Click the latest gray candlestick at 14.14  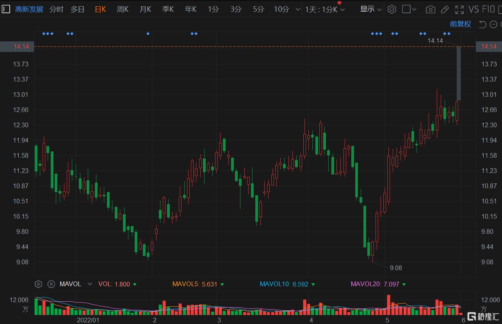click(459, 73)
